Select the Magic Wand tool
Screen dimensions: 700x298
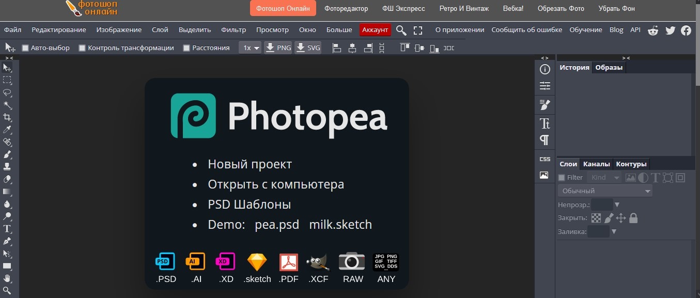click(7, 105)
